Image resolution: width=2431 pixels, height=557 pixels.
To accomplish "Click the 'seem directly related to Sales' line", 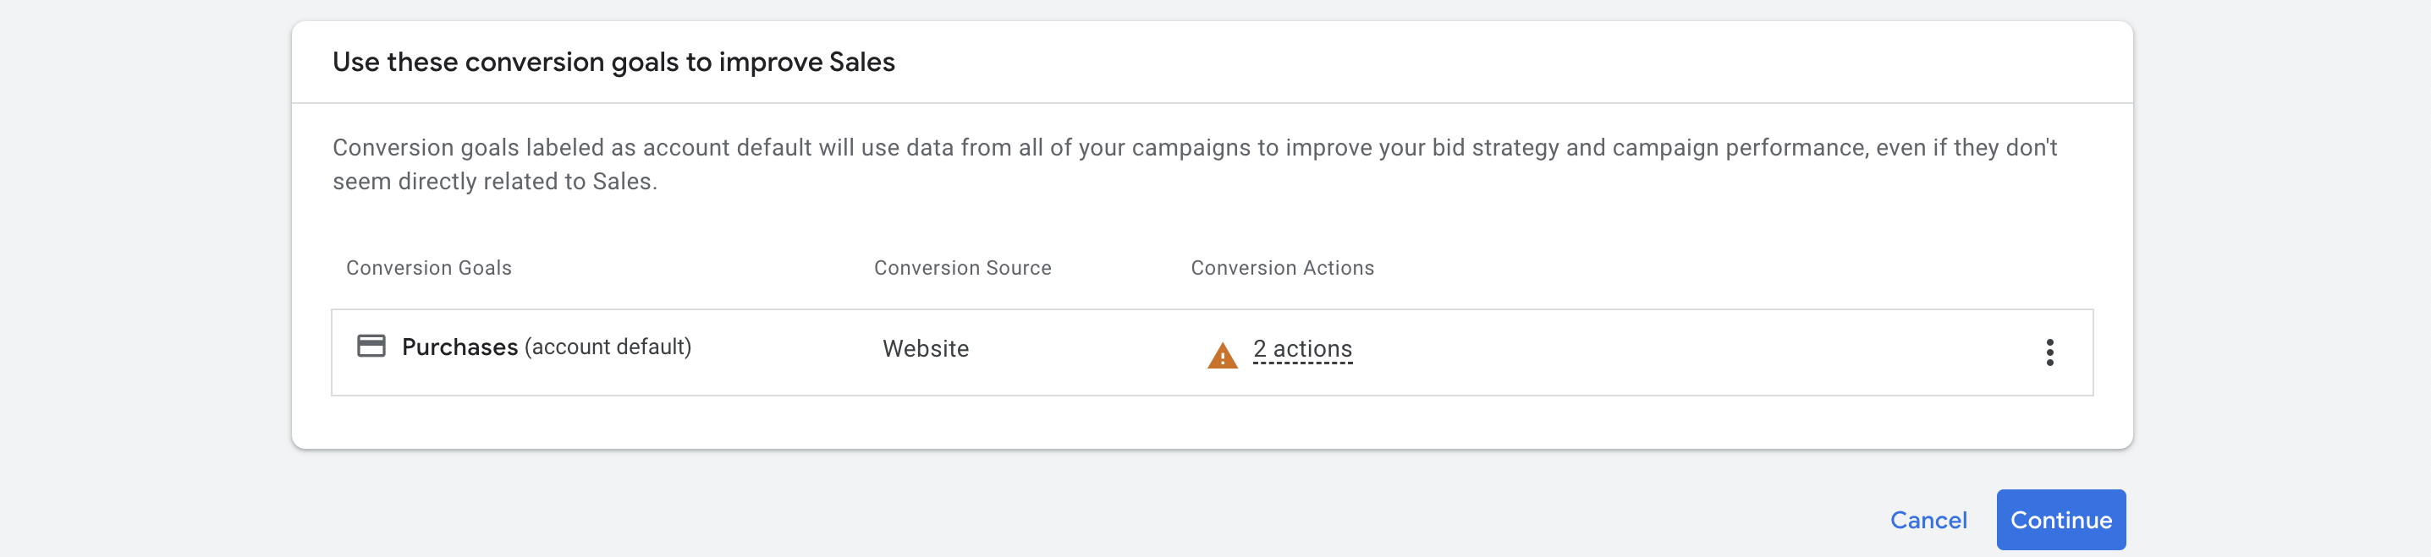I will 494,181.
